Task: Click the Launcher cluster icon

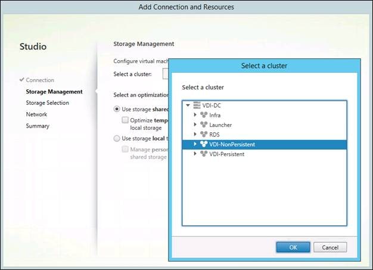Action: pos(204,125)
